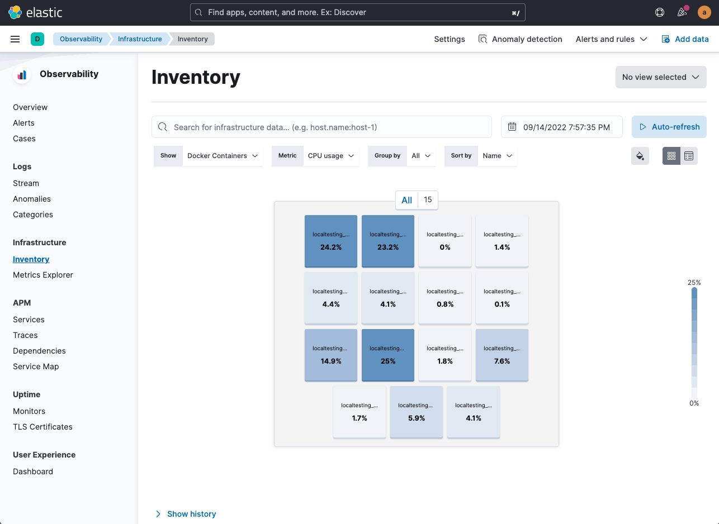Open the newsfeed celebration icon

pyautogui.click(x=682, y=12)
